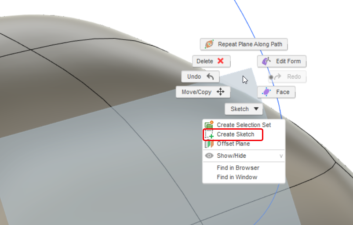Click the Sketch button's down triangle

point(256,109)
